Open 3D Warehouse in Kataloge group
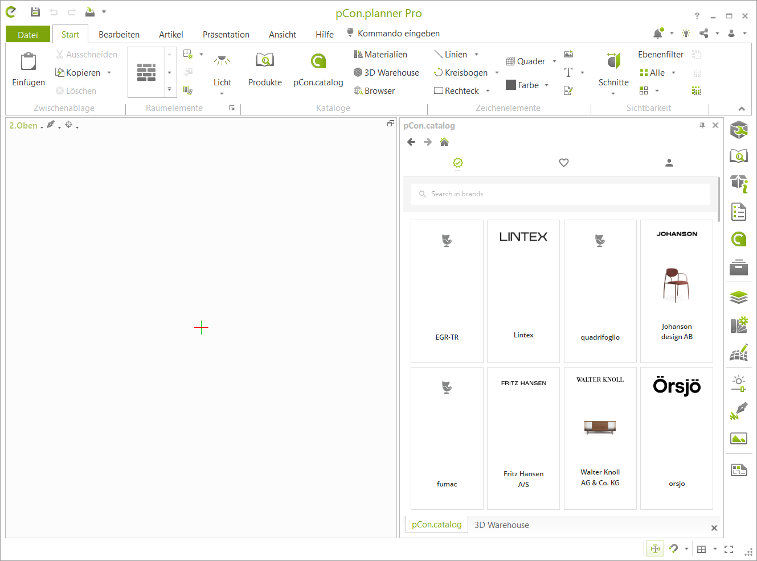This screenshot has width=757, height=561. [386, 73]
